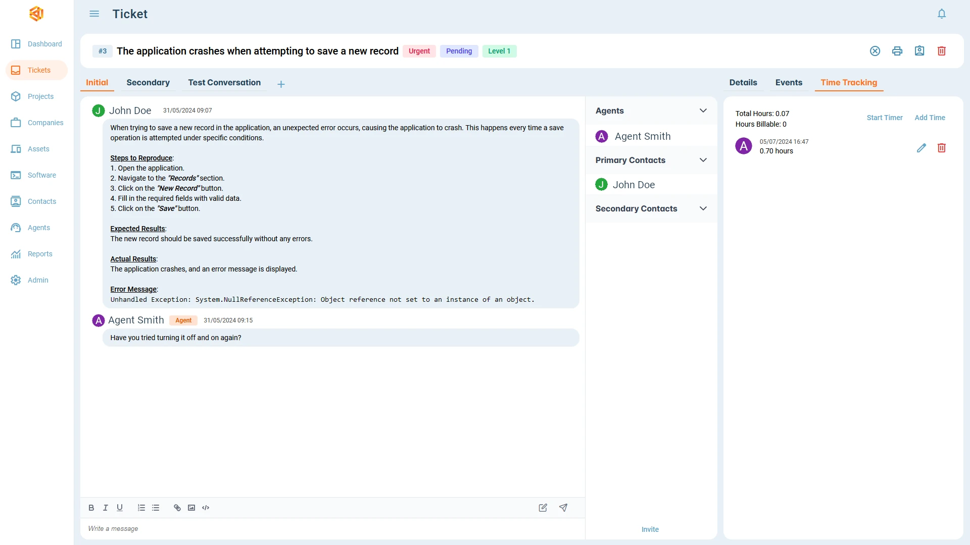Image resolution: width=970 pixels, height=545 pixels.
Task: Click Start Timer for time tracking
Action: (885, 118)
